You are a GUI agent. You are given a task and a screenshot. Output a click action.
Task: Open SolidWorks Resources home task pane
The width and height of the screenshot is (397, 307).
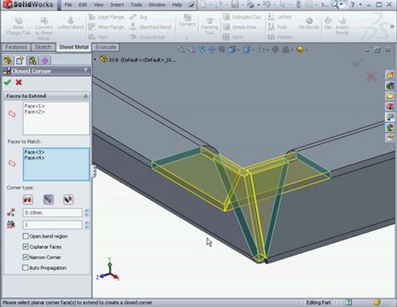pyautogui.click(x=390, y=75)
